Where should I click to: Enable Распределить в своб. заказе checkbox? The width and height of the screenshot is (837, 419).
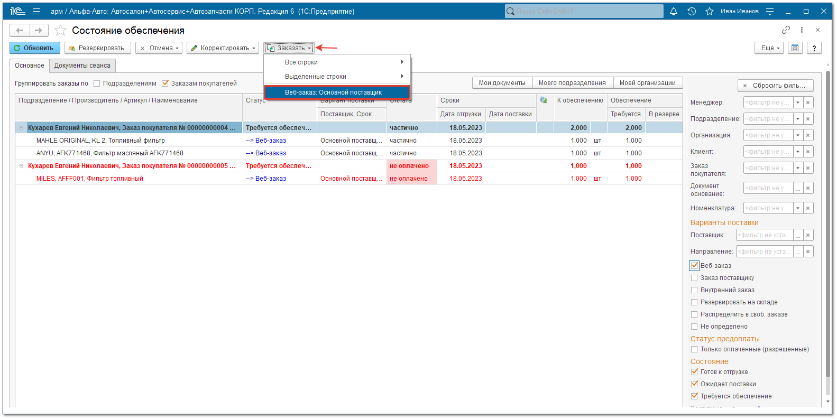point(694,314)
